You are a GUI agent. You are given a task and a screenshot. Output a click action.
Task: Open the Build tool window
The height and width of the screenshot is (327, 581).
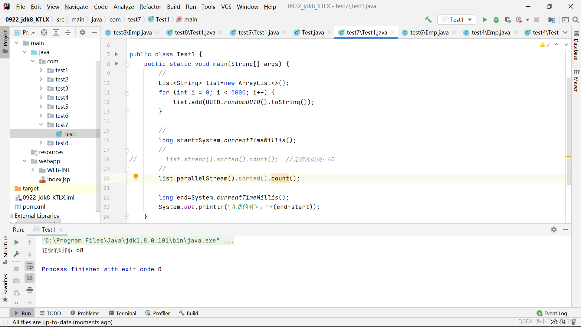[x=189, y=313]
